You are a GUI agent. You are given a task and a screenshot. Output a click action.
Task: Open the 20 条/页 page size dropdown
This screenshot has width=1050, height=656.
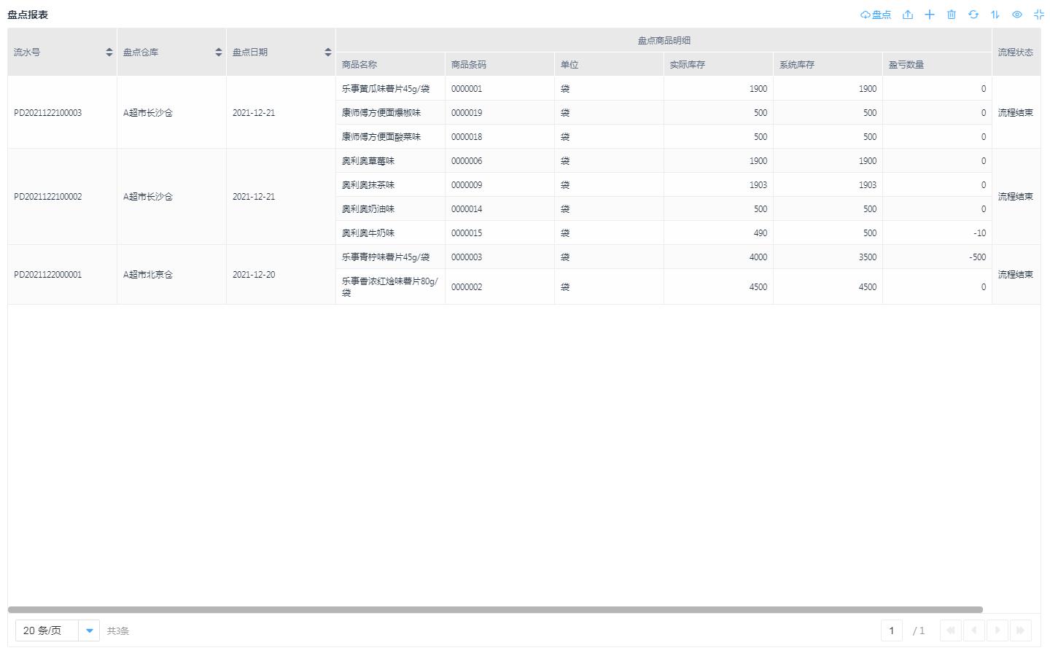coord(46,630)
